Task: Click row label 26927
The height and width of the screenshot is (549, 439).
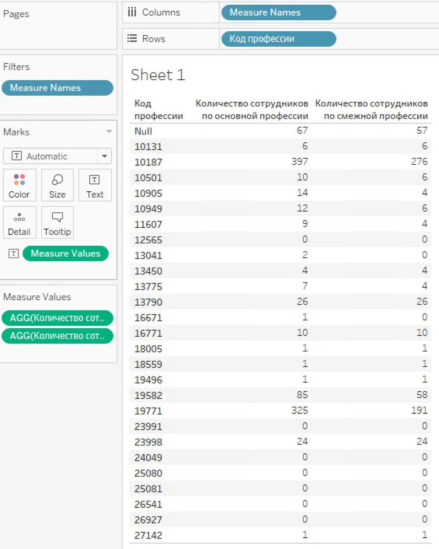Action: (x=148, y=520)
